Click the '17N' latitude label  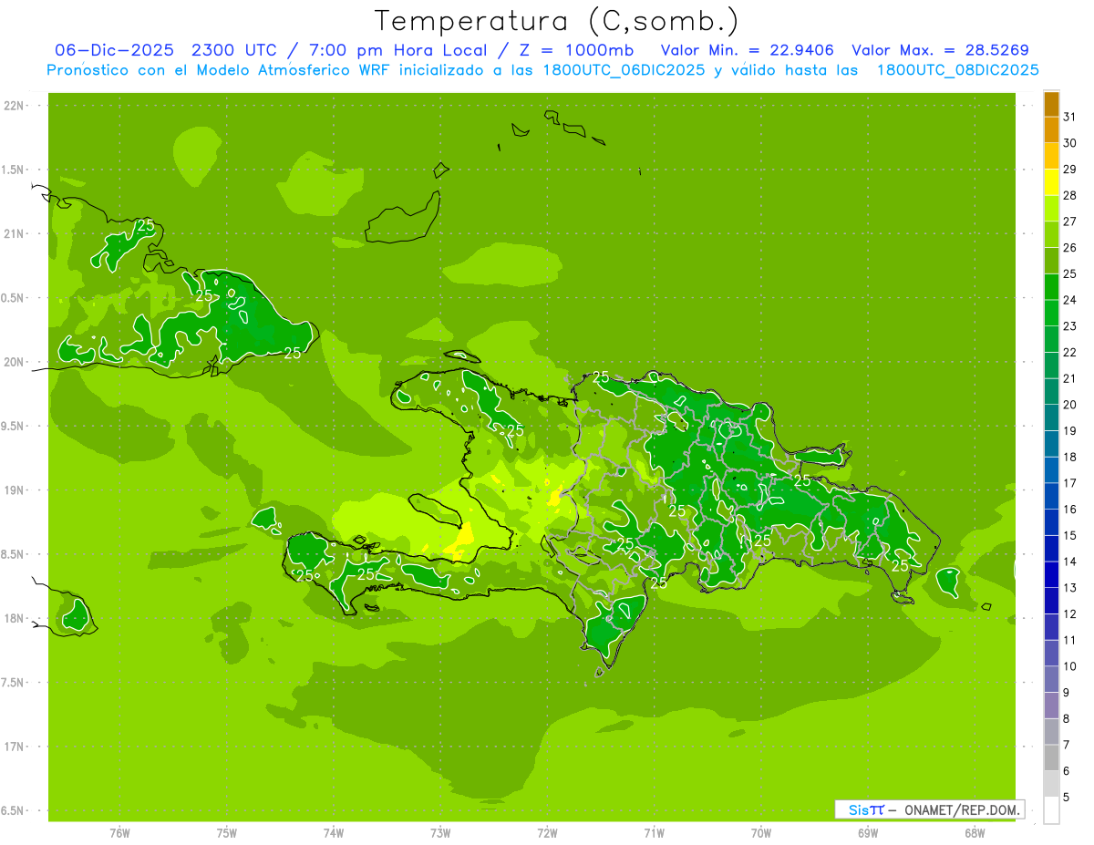pos(14,747)
